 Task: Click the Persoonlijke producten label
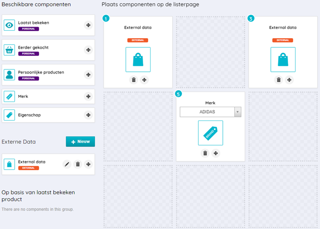(41, 72)
